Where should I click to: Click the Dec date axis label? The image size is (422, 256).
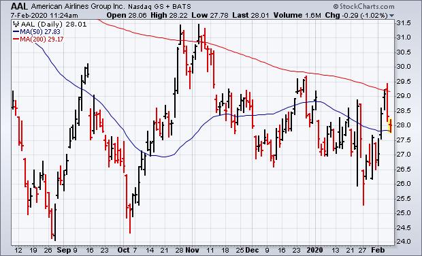point(252,250)
